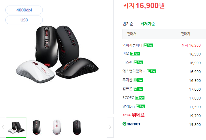Open 컴퓨존 seller link

(x=127, y=89)
